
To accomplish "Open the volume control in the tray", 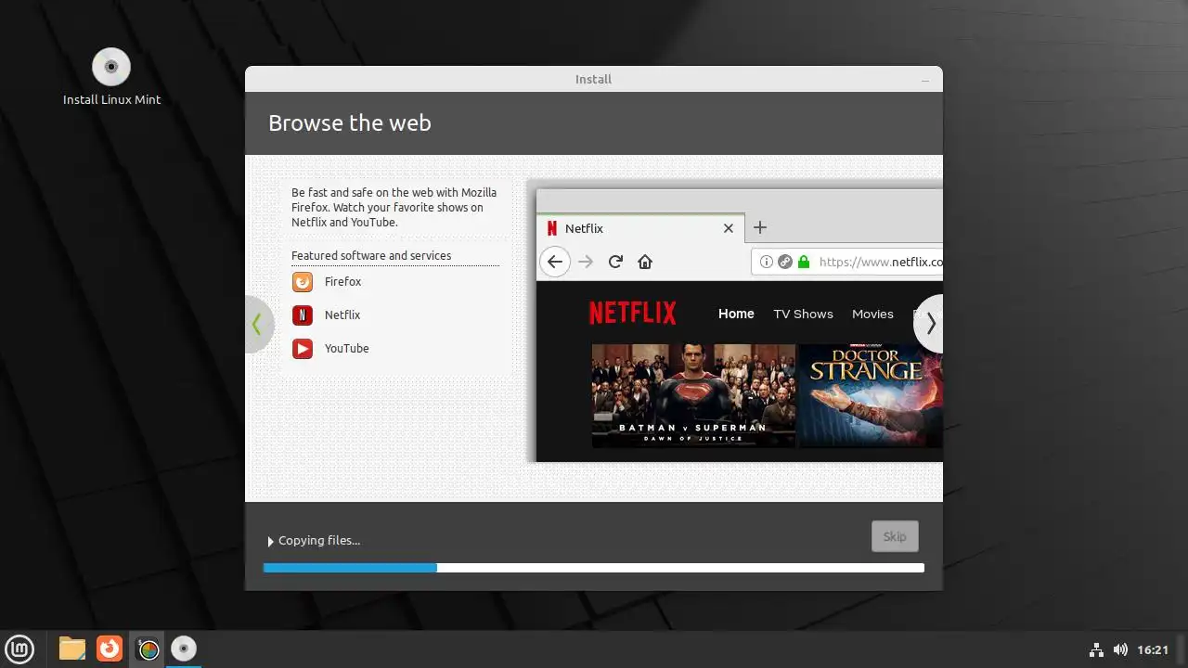I will tap(1120, 649).
